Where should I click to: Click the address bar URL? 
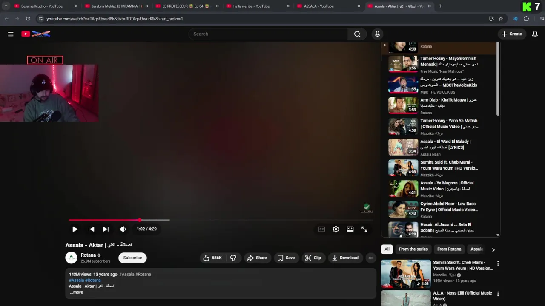(x=115, y=19)
